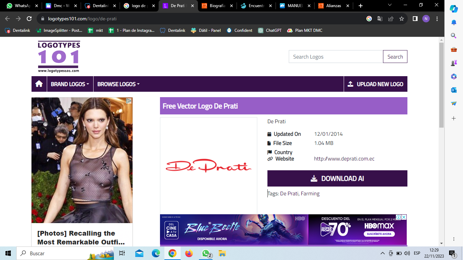Open the deprati.com.ec website link

[x=344, y=159]
